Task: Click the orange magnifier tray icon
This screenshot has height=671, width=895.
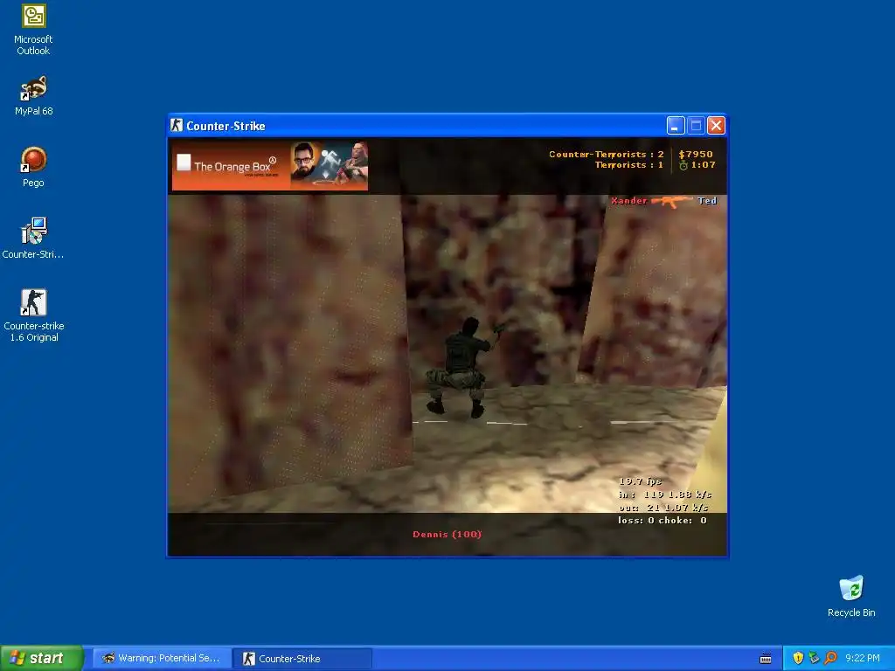Action: coord(830,658)
